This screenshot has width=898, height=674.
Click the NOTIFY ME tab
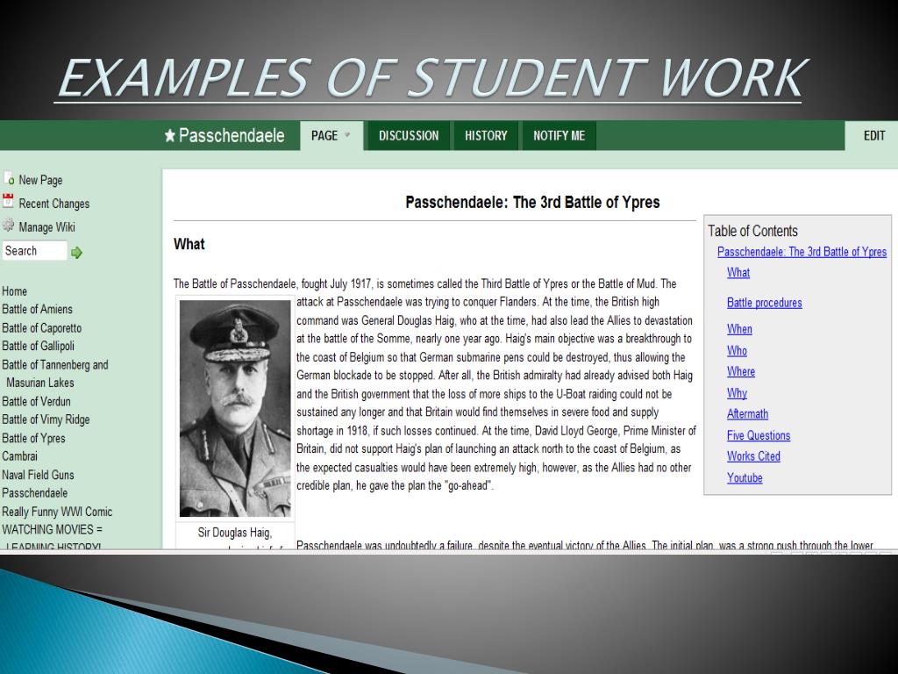tap(559, 136)
